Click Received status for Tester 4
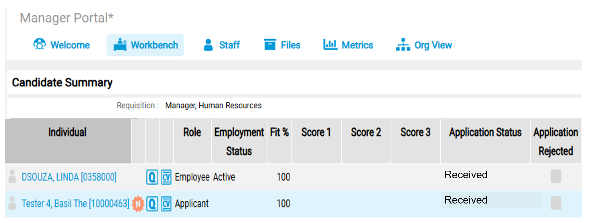The image size is (589, 223). point(466,200)
